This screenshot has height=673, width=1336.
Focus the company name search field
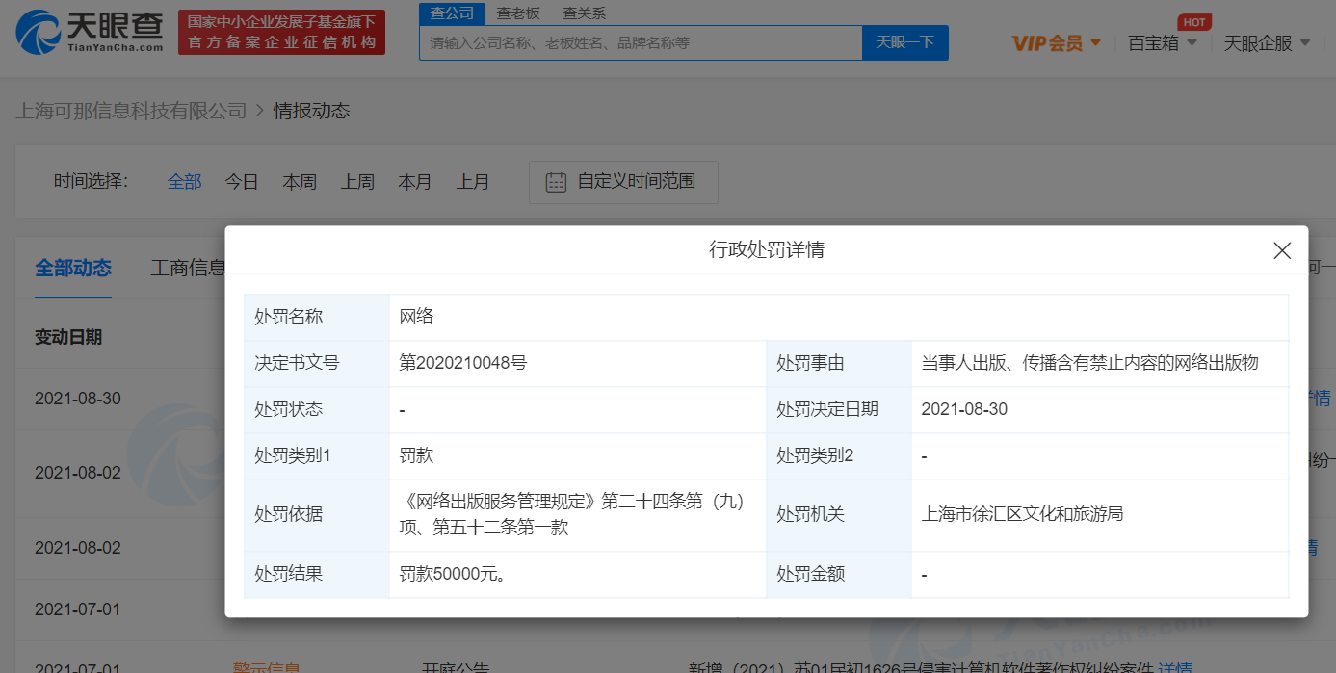point(640,43)
